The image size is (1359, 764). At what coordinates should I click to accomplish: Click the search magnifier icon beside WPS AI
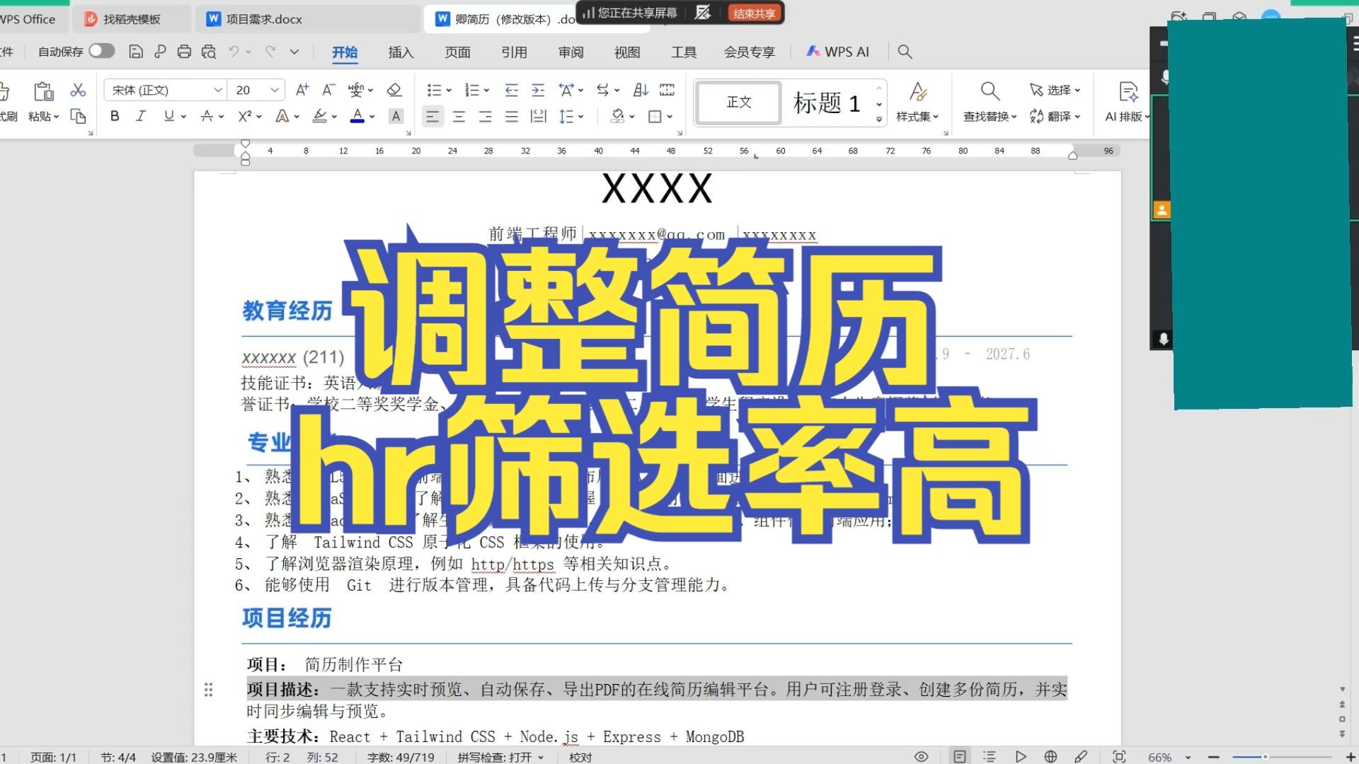click(x=905, y=52)
